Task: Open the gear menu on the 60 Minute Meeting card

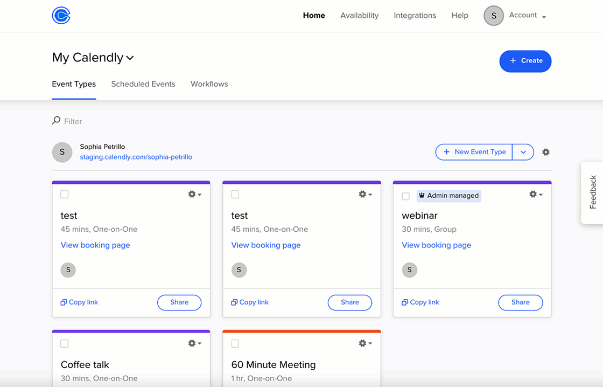Action: pos(366,343)
